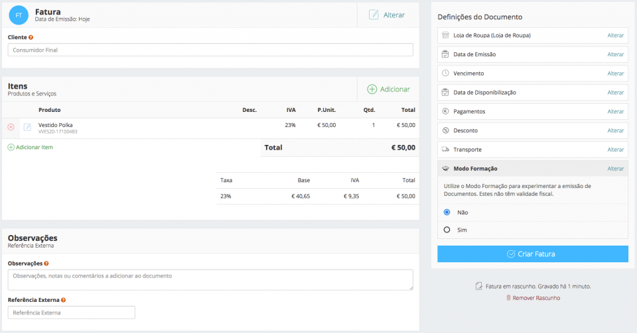Click the green plus icon of Adicionar Item

pos(11,147)
